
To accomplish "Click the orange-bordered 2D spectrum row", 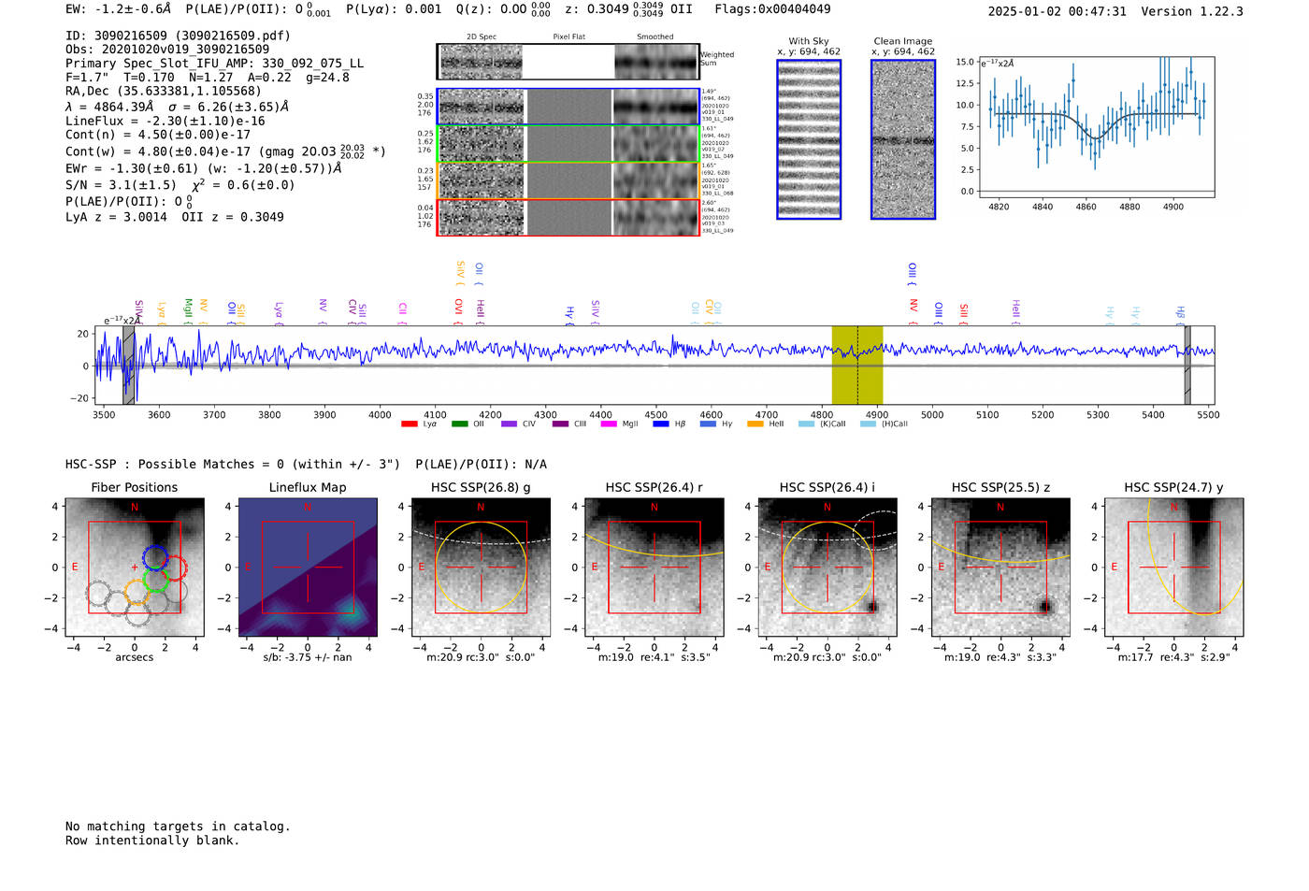I will [568, 180].
